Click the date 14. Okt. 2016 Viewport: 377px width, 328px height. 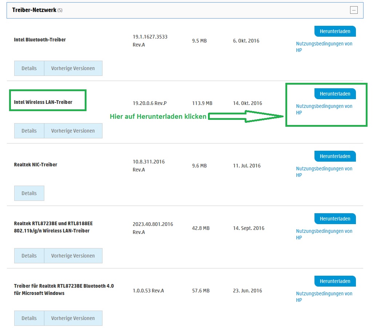pos(248,103)
